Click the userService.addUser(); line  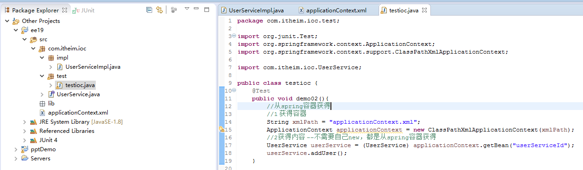pyautogui.click(x=307, y=153)
